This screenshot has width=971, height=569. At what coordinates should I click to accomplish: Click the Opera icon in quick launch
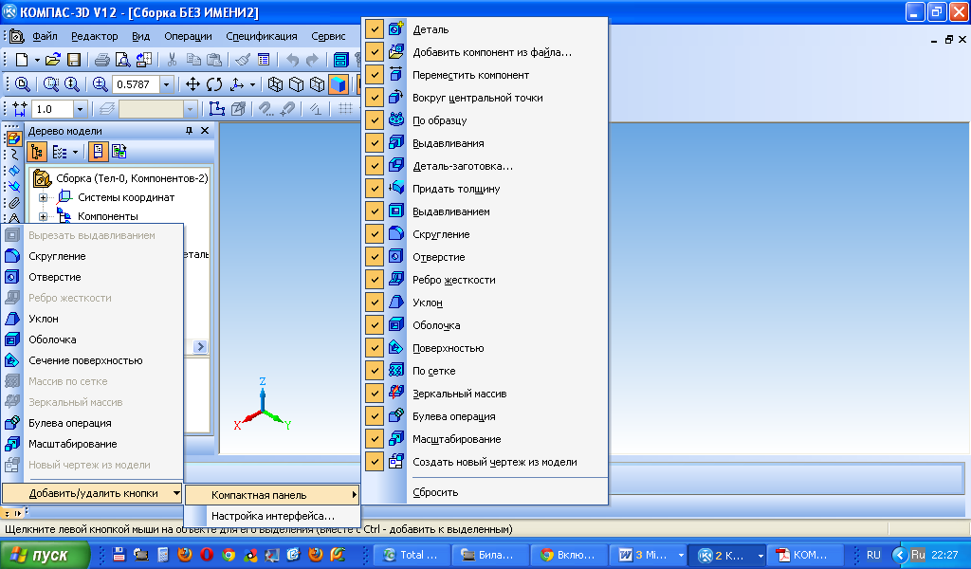(x=206, y=554)
